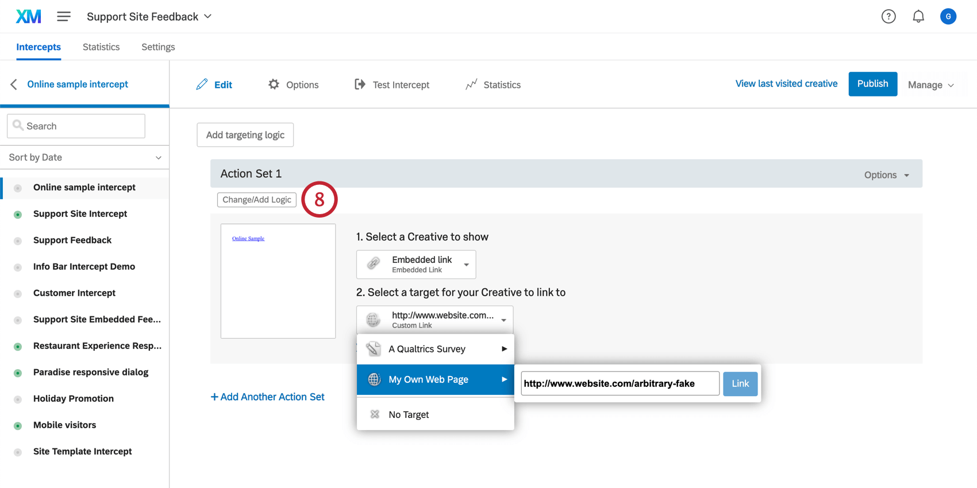Open the hamburger navigation menu
The height and width of the screenshot is (488, 977).
tap(64, 17)
